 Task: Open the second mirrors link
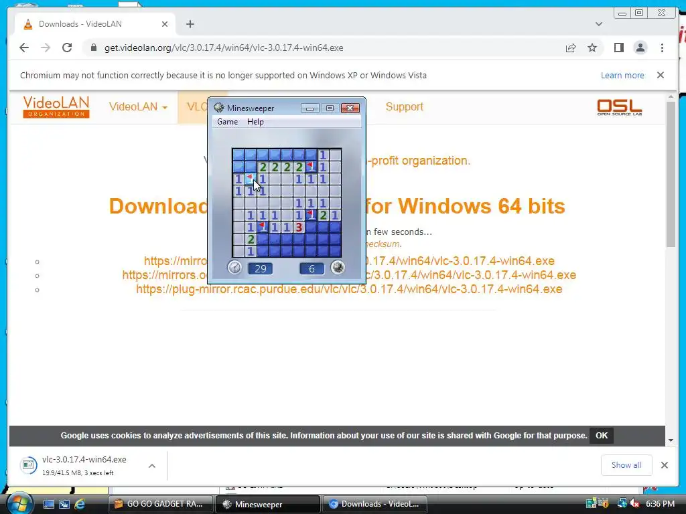(x=349, y=275)
